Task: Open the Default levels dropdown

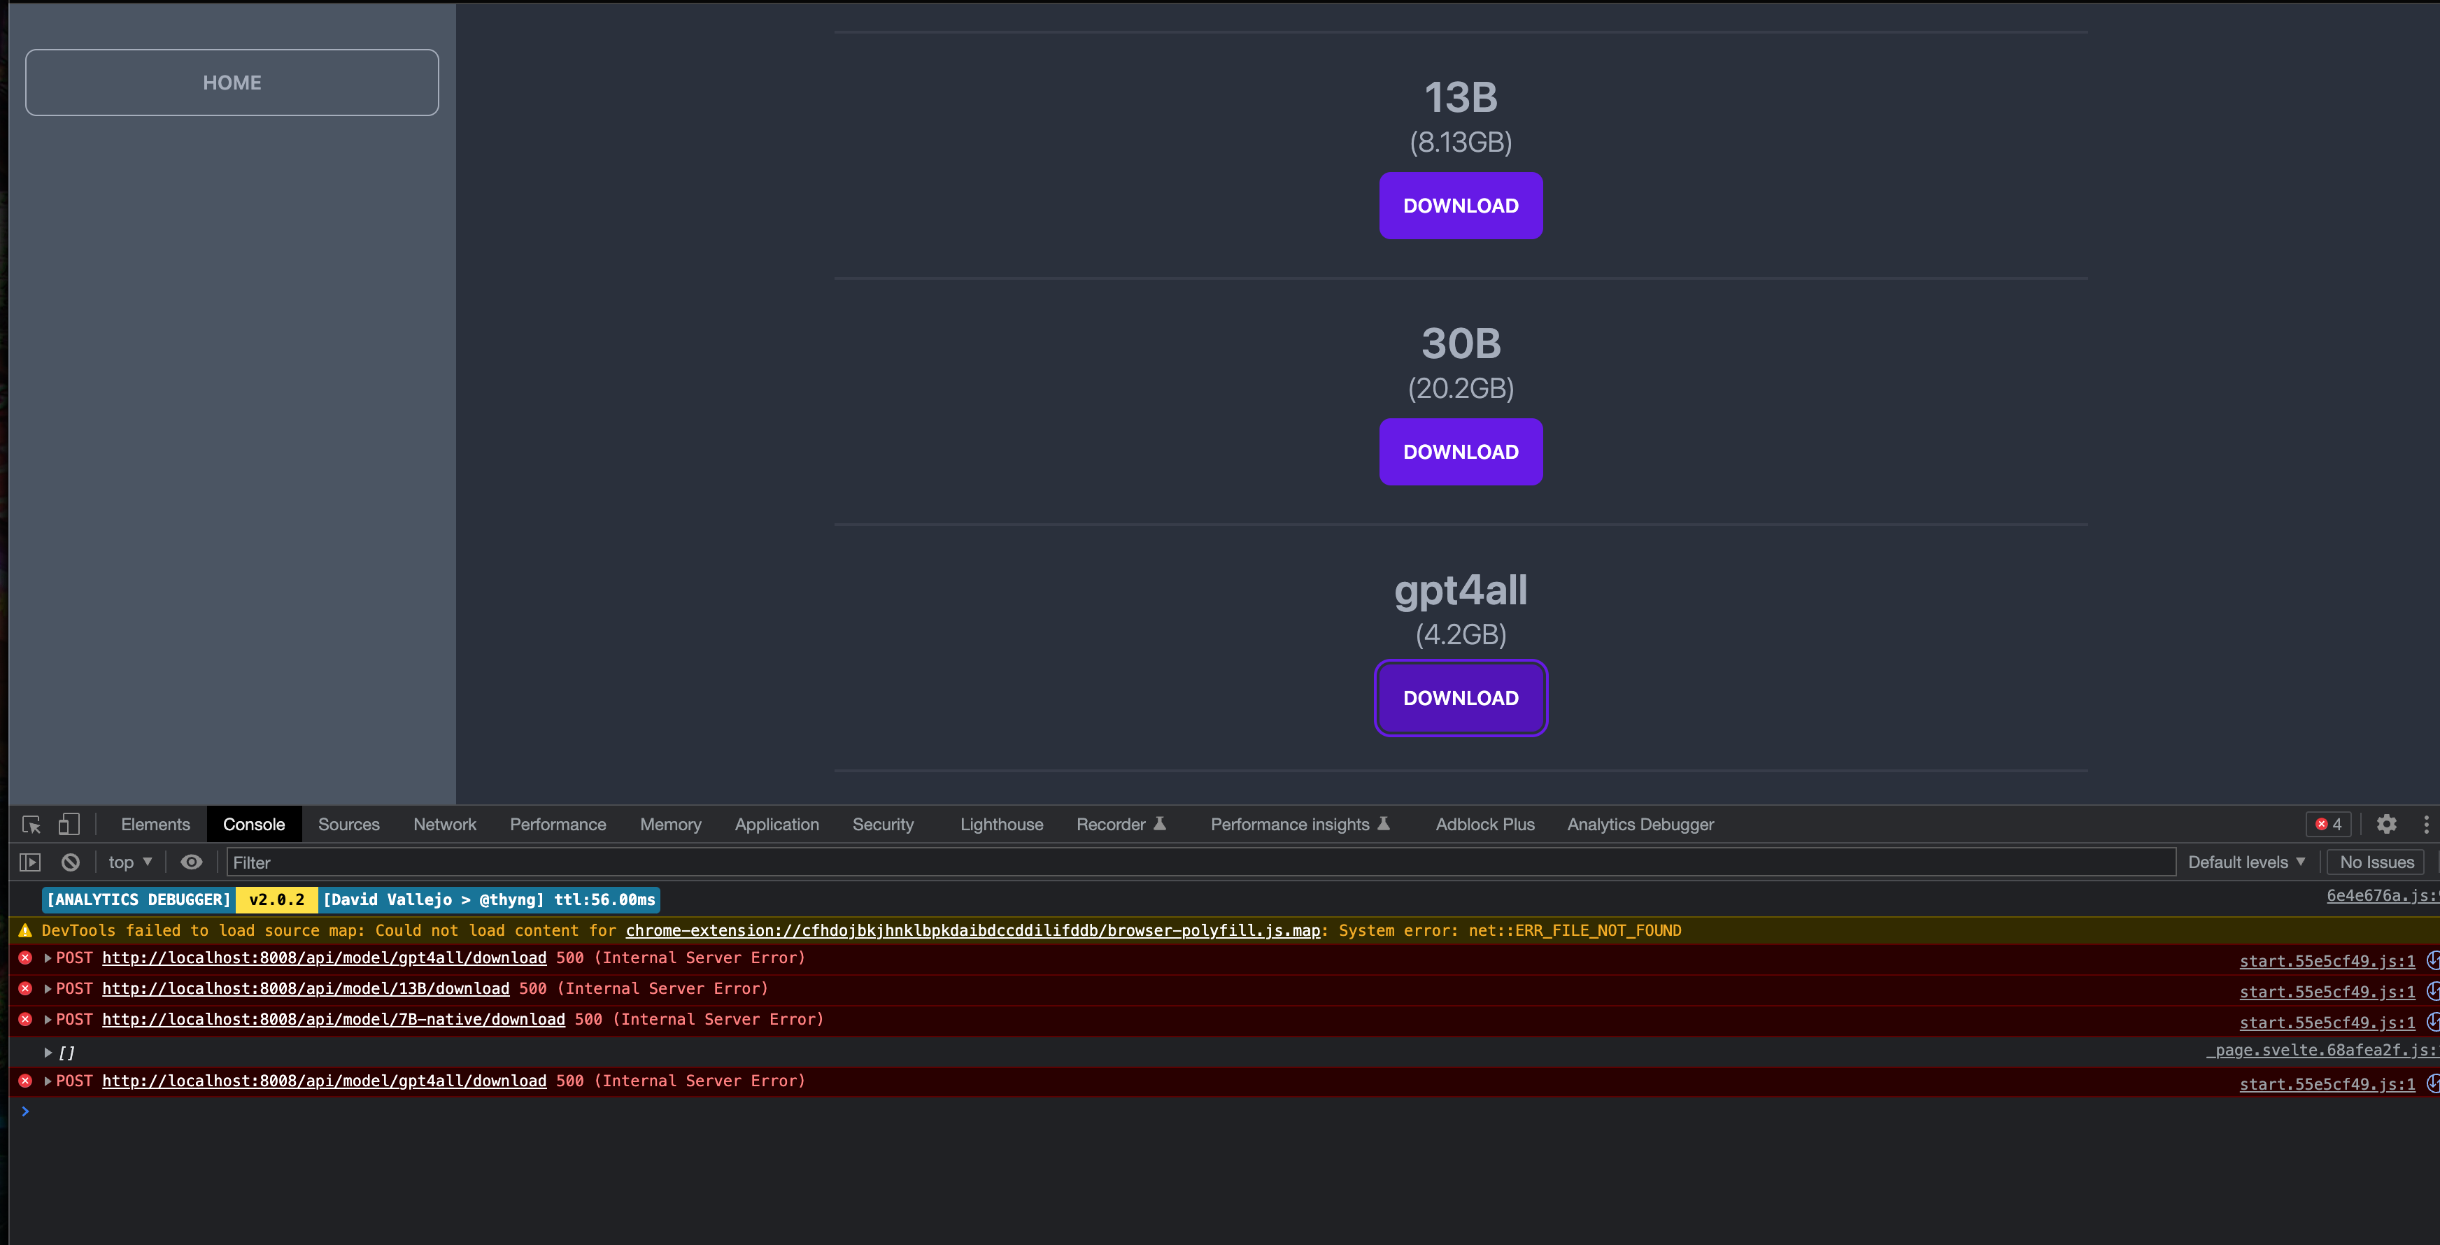Action: coord(2246,862)
